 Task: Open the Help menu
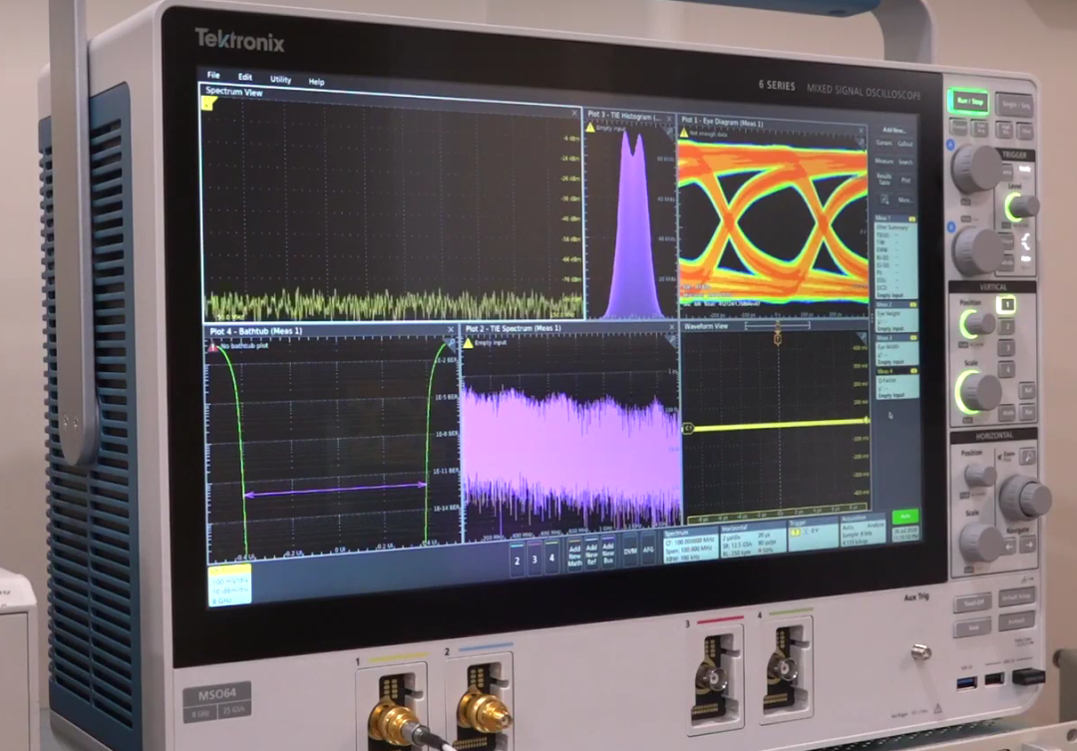(316, 82)
